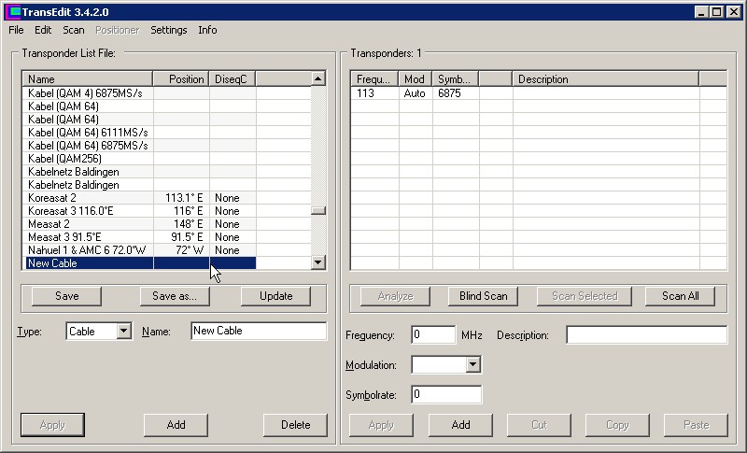This screenshot has height=453, width=747.
Task: Click into the Name text field
Action: [x=258, y=331]
